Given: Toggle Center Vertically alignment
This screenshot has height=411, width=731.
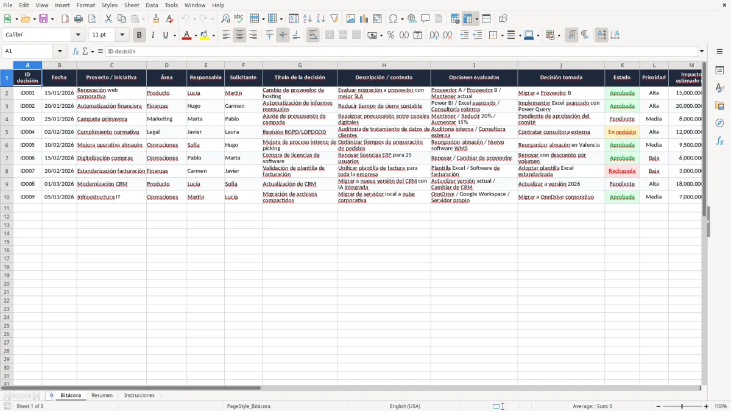Looking at the screenshot, I should tap(283, 35).
